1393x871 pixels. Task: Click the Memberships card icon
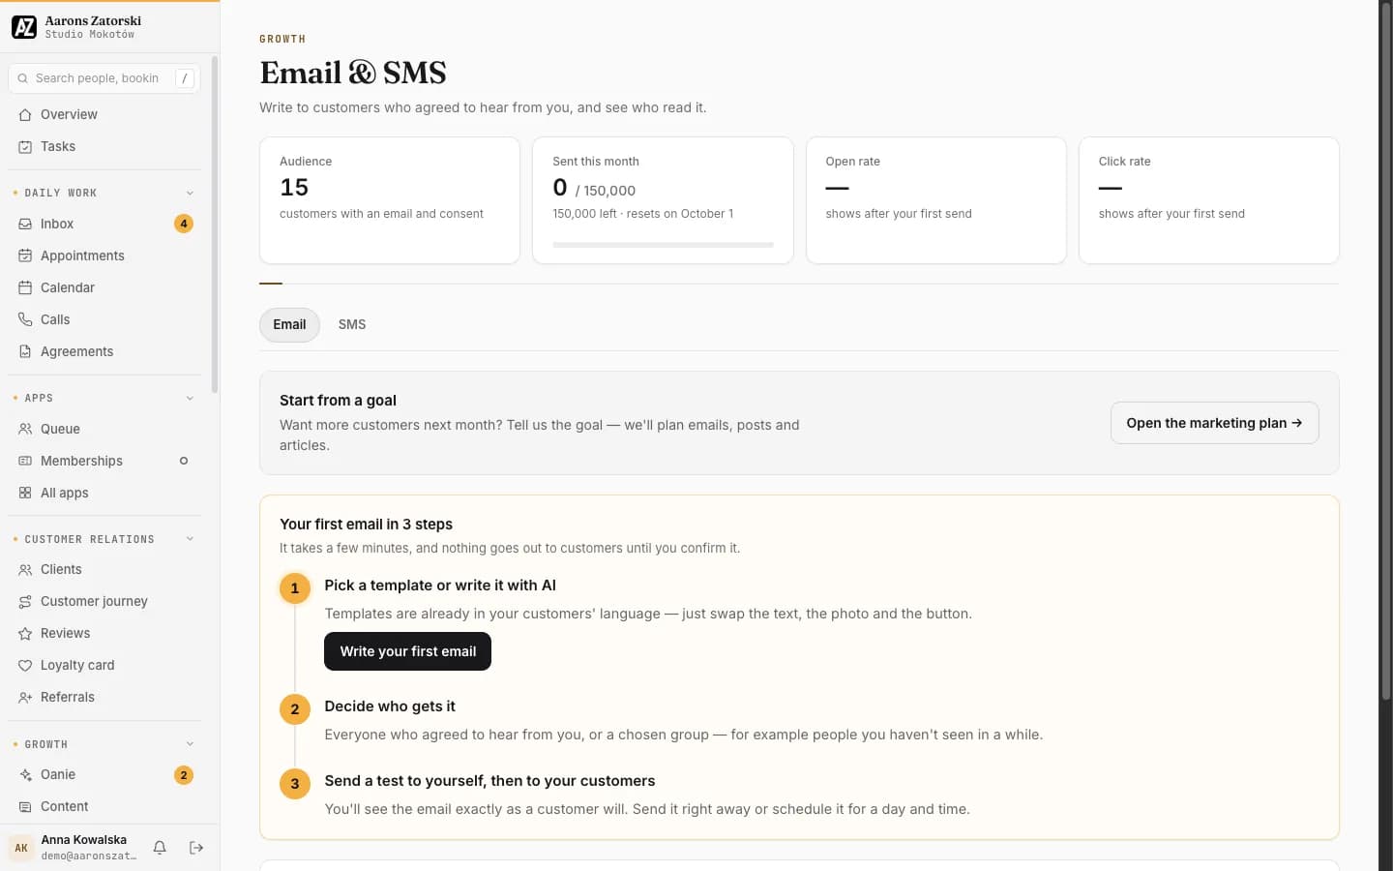(x=25, y=461)
